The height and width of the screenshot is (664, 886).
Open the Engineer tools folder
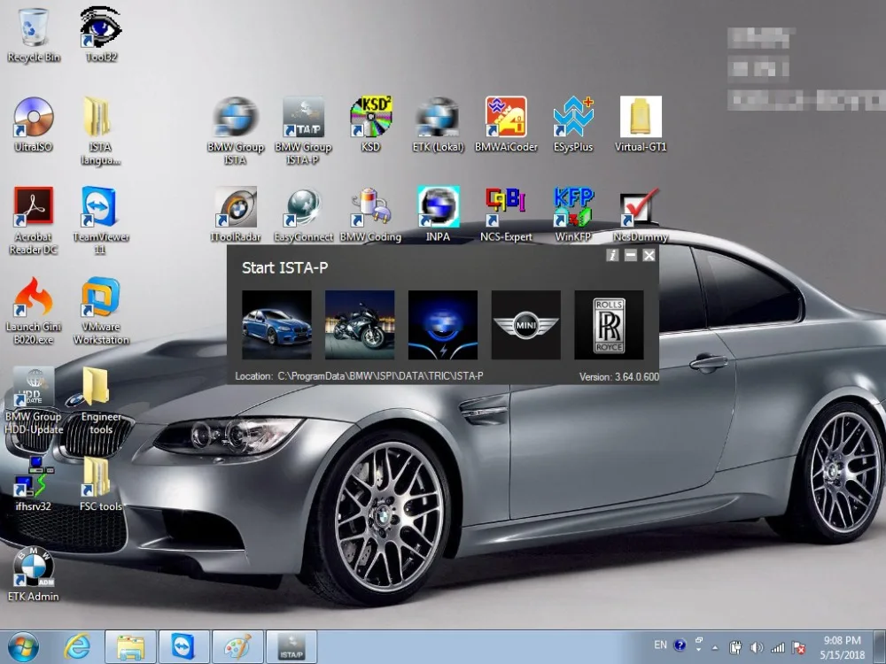[x=101, y=401]
